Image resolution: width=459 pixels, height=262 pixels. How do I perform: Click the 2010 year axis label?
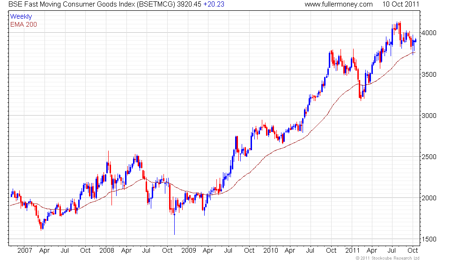click(271, 251)
